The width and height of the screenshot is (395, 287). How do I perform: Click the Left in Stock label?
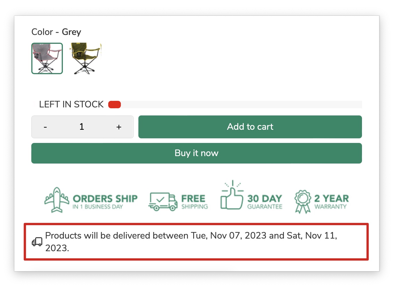[x=71, y=105]
